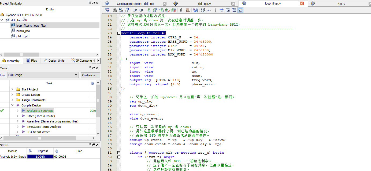This screenshot has height=171, width=371.
Task: Click the blue arrow go-to-line icon
Action: tap(221, 10)
